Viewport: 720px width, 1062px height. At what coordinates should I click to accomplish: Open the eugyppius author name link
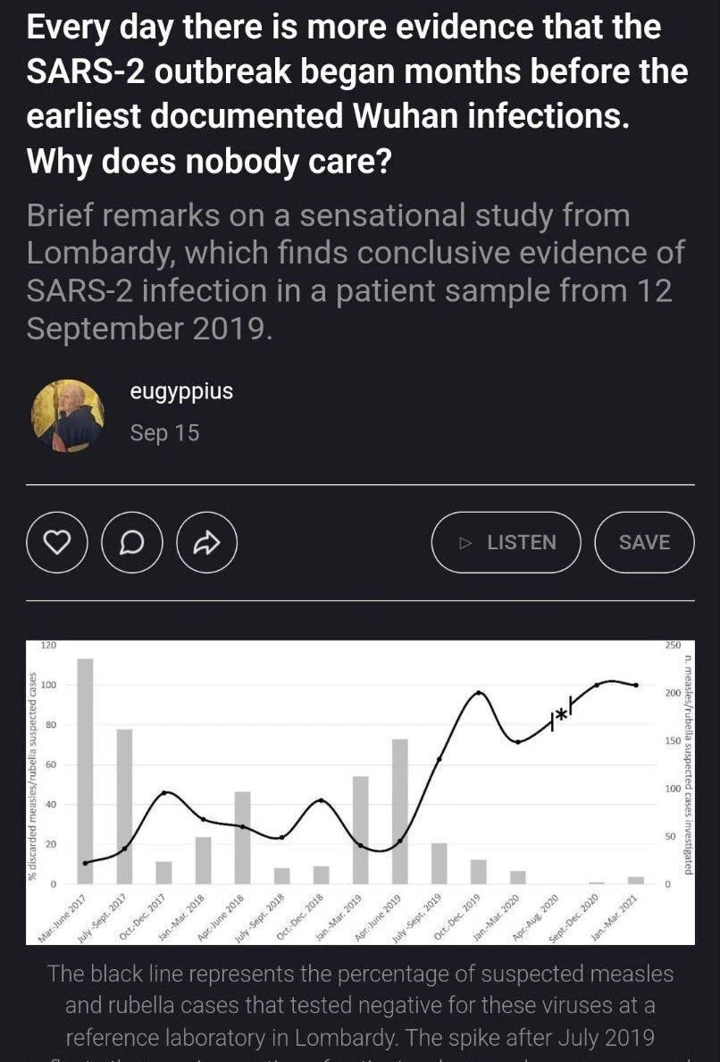pyautogui.click(x=181, y=391)
